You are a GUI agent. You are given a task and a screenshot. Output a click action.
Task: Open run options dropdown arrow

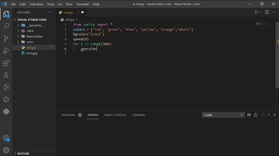click(x=261, y=12)
